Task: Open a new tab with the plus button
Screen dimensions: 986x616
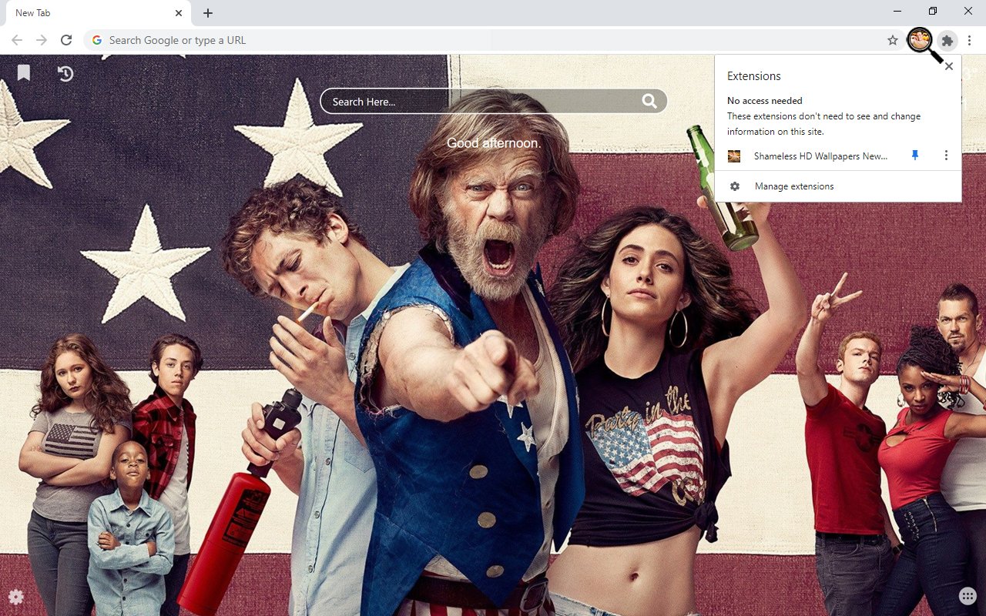Action: [208, 13]
